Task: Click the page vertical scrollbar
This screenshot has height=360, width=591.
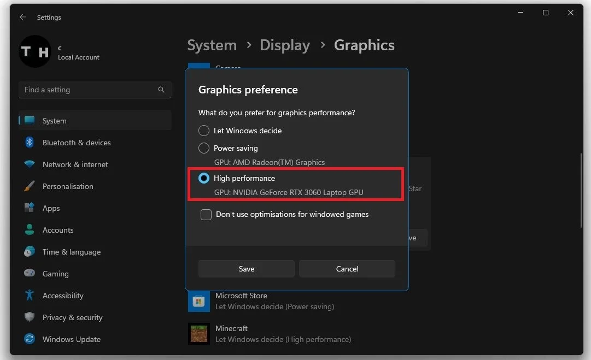Action: (x=581, y=190)
